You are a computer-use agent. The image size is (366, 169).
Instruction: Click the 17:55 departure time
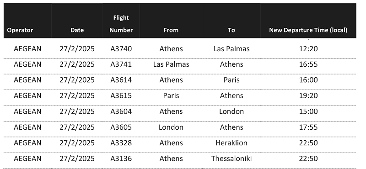308,127
